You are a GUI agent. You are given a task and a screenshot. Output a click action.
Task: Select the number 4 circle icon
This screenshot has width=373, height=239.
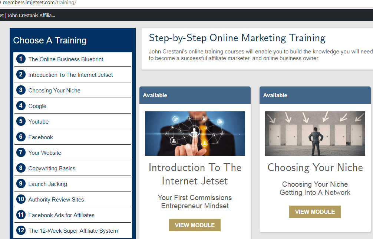coord(21,106)
